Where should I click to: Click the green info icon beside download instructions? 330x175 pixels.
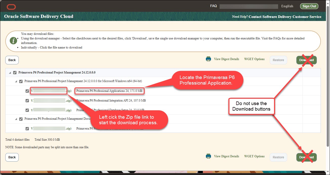pyautogui.click(x=13, y=40)
